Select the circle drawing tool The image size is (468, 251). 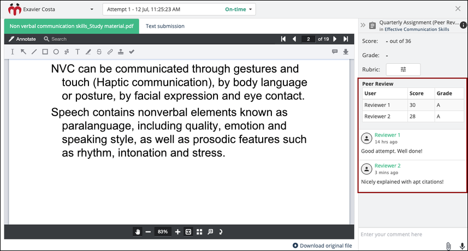56,52
